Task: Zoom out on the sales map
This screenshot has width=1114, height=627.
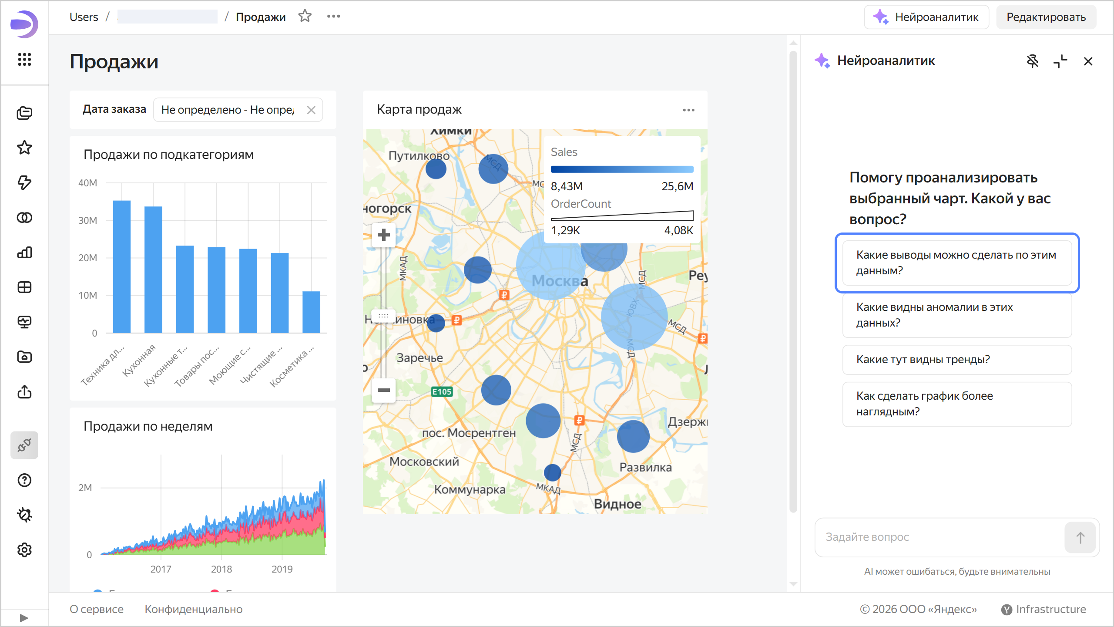Action: pyautogui.click(x=383, y=390)
